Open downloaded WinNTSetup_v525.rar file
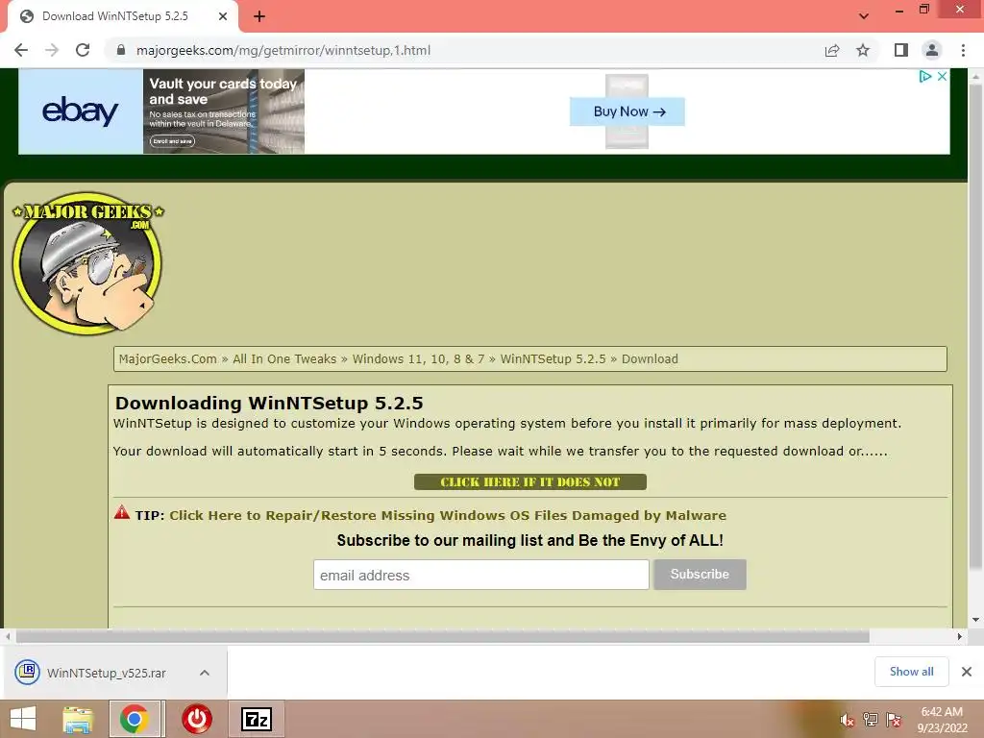The width and height of the screenshot is (984, 738). point(106,673)
